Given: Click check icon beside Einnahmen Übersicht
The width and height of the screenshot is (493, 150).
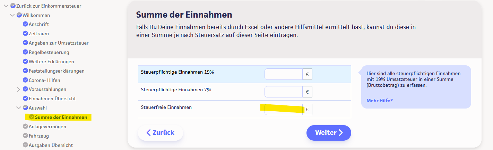Looking at the screenshot, I should (x=25, y=99).
